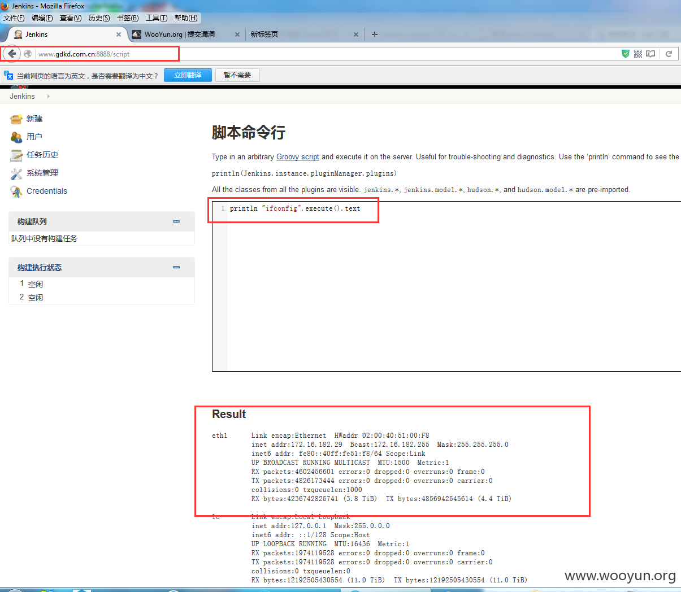
Task: Click the translate bar language icon
Action: (x=8, y=75)
